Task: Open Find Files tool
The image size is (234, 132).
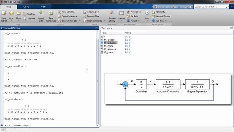Action: click(29, 14)
